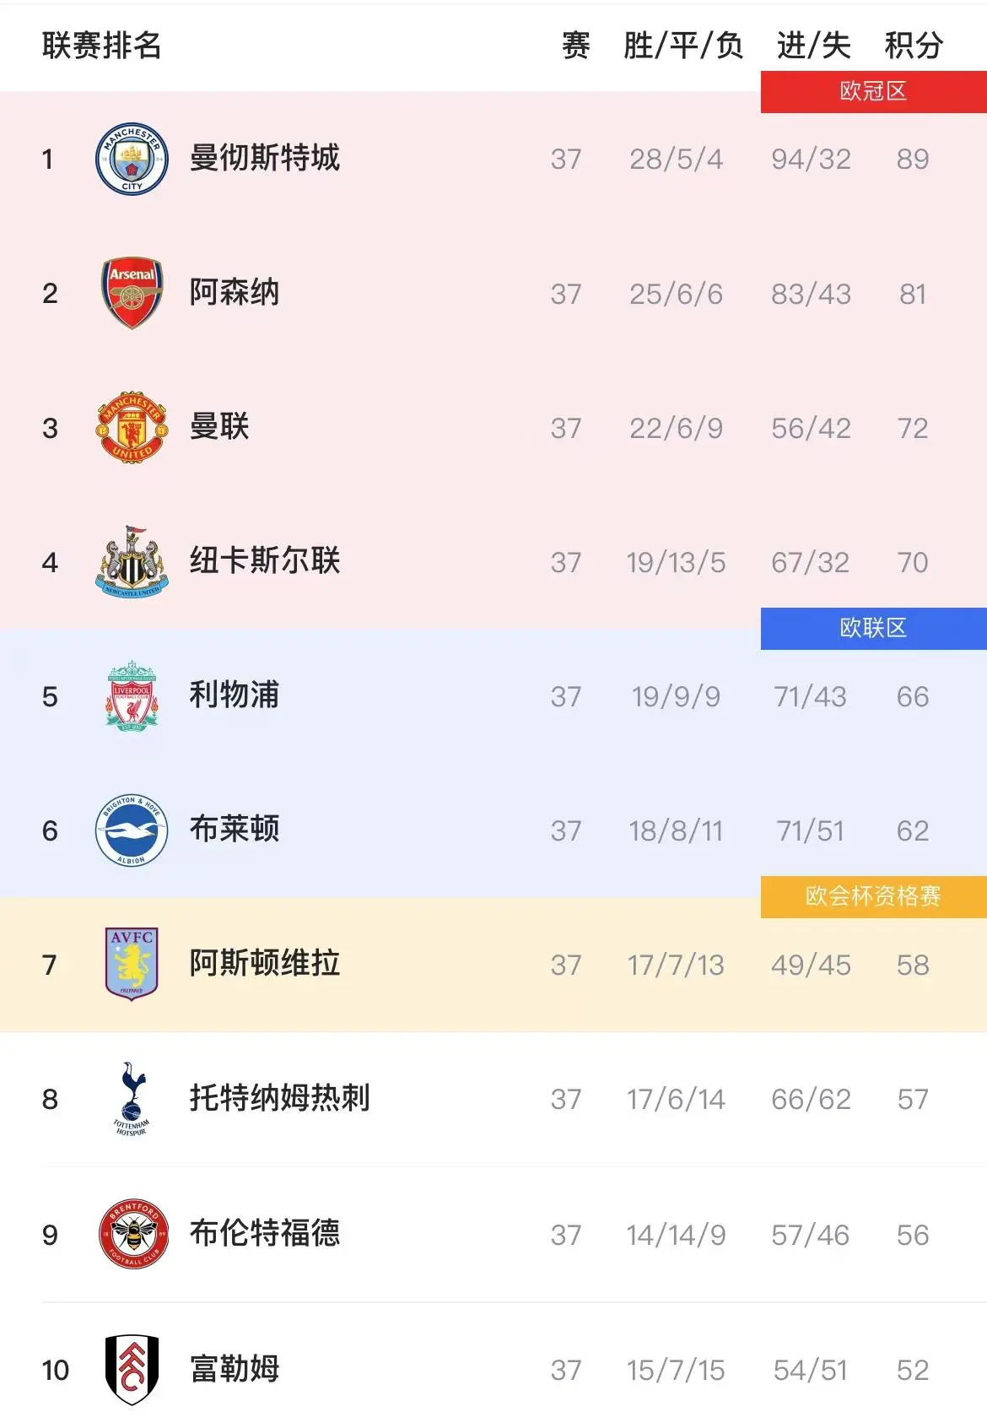Tap the Manchester City club crest
The height and width of the screenshot is (1428, 987).
click(x=132, y=159)
